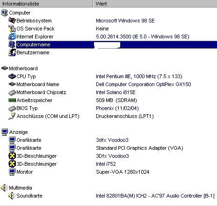Click the Multimedia speaker icon
The width and height of the screenshot is (217, 206).
click(x=4, y=188)
